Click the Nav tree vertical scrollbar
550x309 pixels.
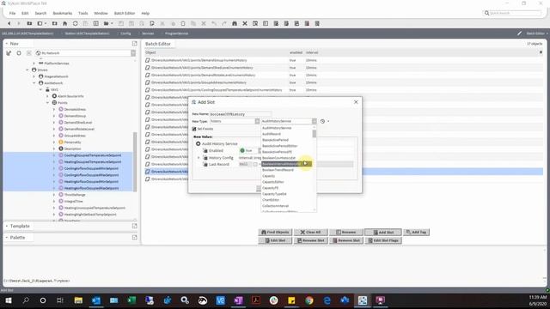[135, 161]
